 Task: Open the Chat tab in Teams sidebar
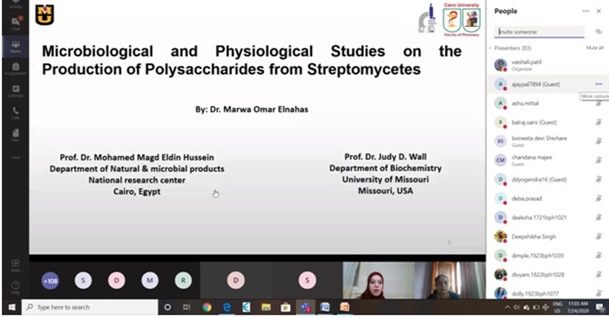coord(15,24)
